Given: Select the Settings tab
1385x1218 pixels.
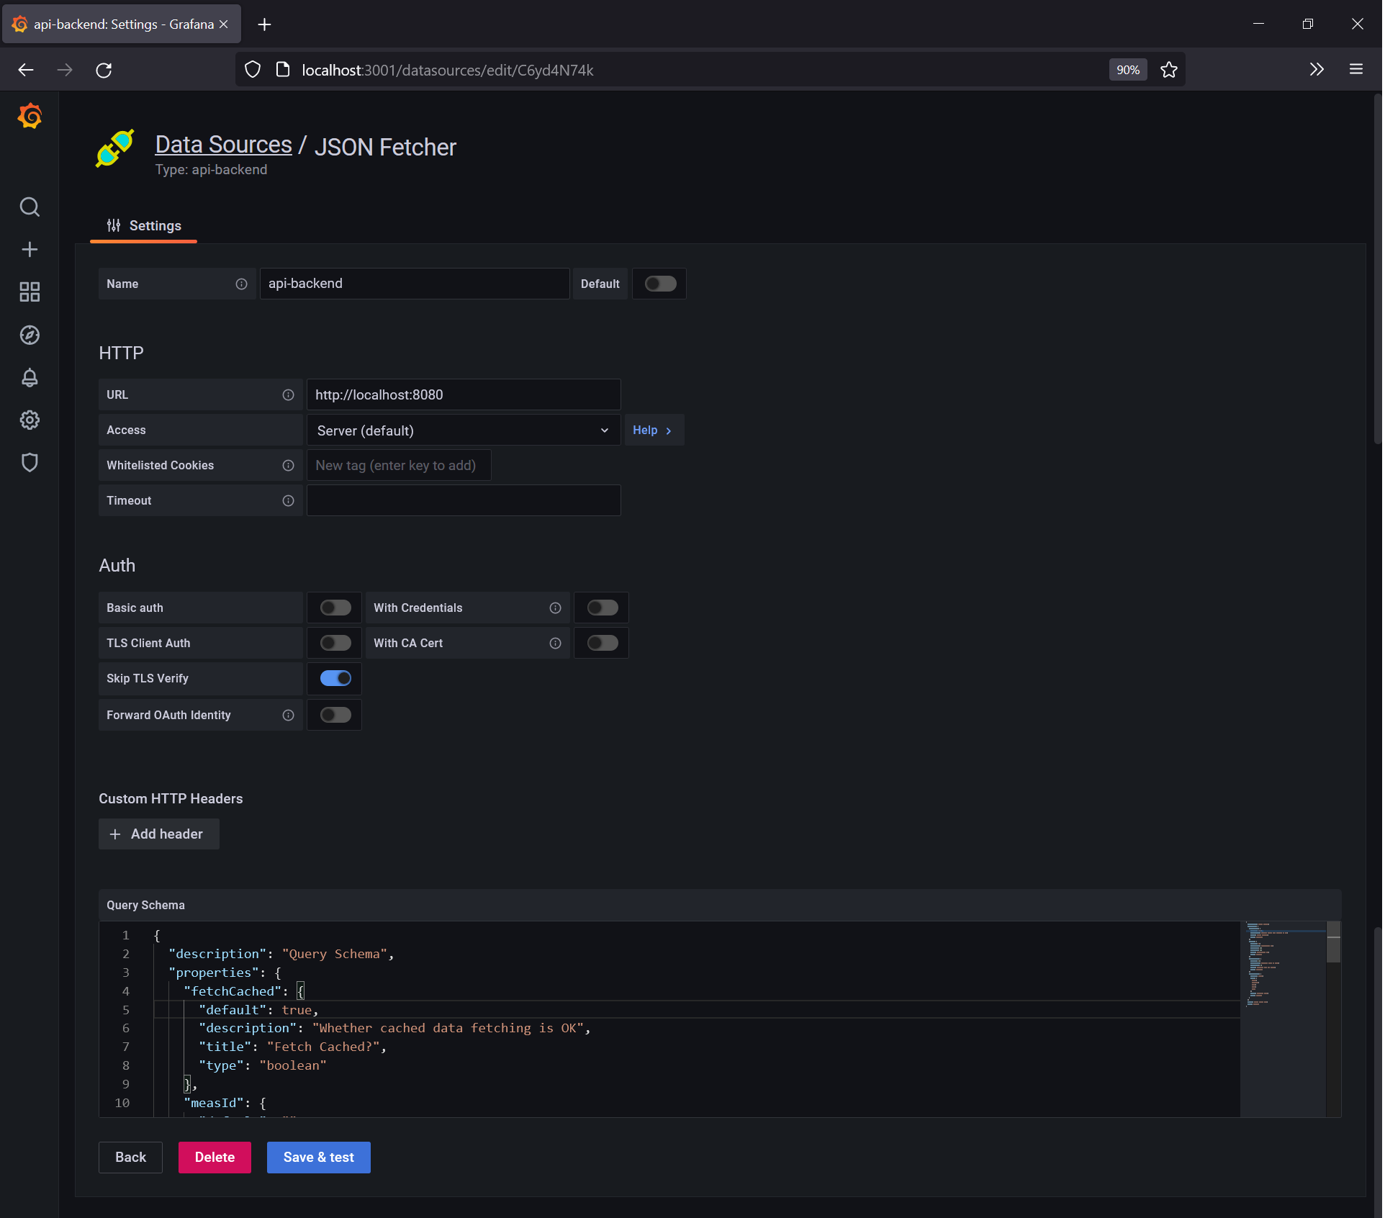Looking at the screenshot, I should point(144,226).
